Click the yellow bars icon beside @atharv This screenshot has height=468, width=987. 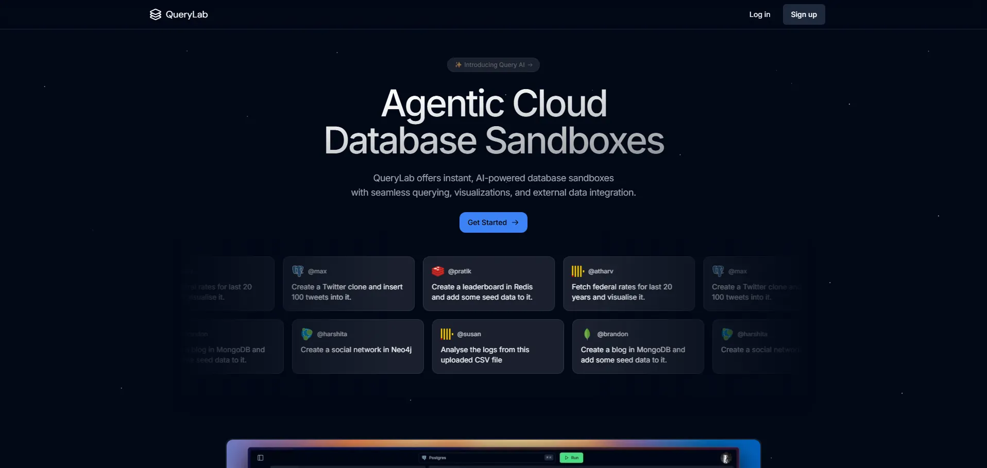coord(577,271)
